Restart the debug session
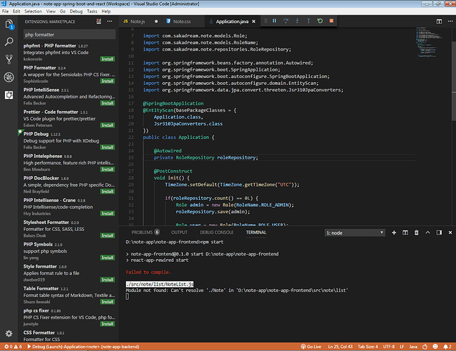Image resolution: width=456 pixels, height=351 pixels. [320, 21]
